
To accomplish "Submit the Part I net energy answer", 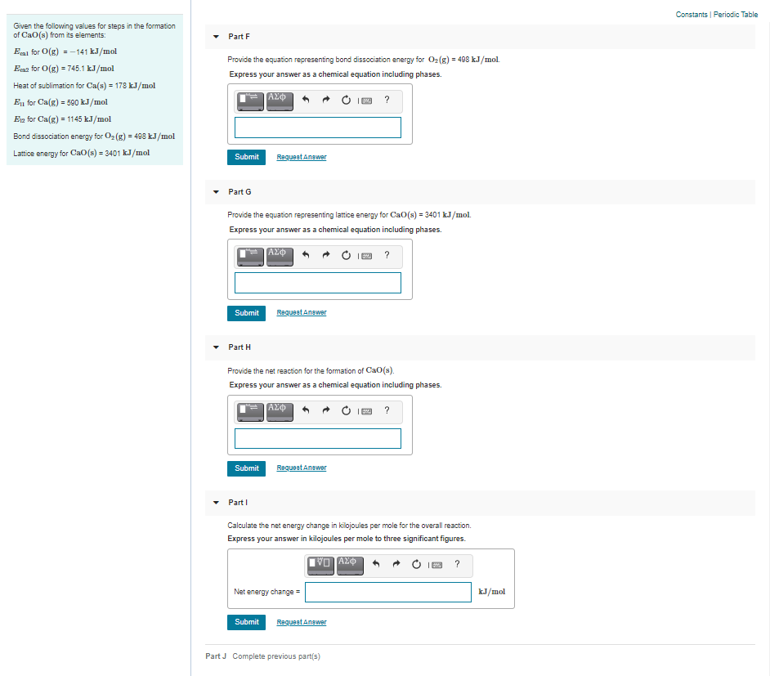I will click(247, 622).
